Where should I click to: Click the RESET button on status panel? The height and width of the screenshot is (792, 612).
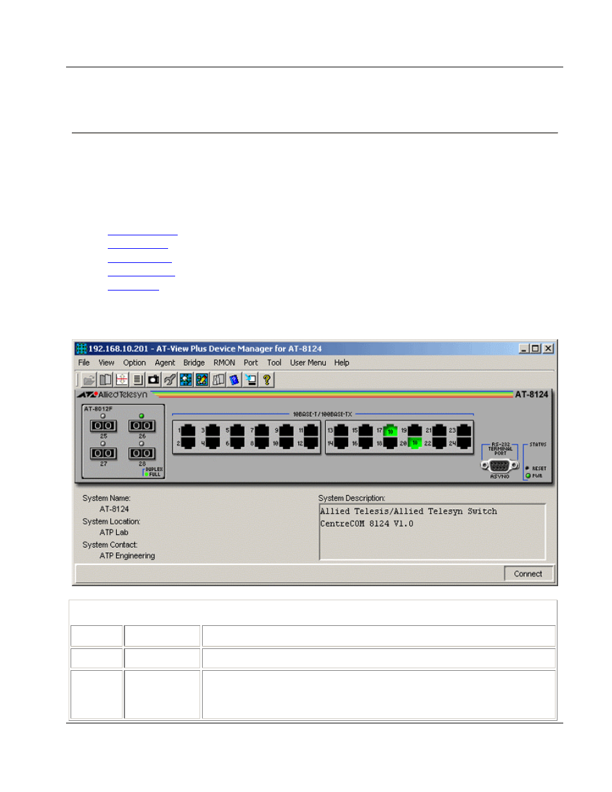tap(527, 468)
